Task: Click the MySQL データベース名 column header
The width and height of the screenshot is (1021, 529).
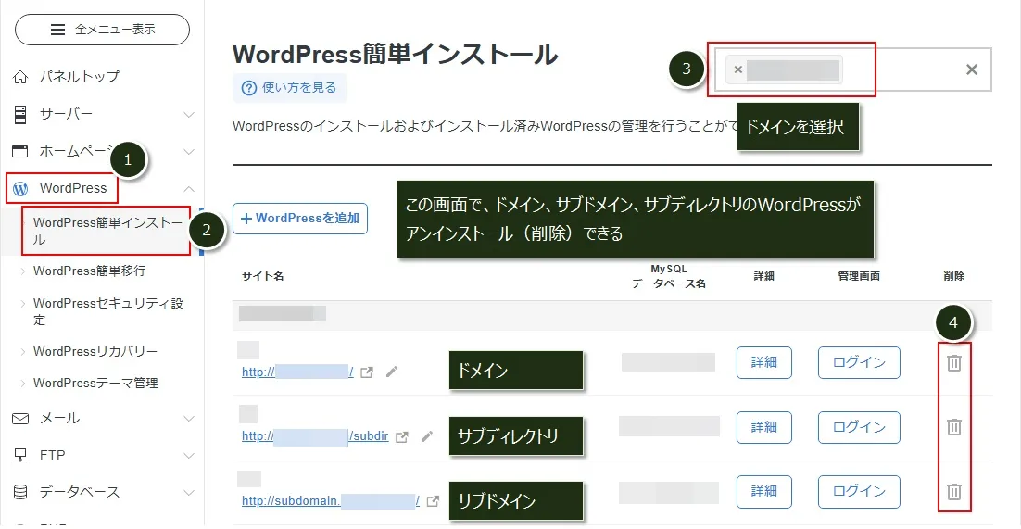Action: point(669,276)
